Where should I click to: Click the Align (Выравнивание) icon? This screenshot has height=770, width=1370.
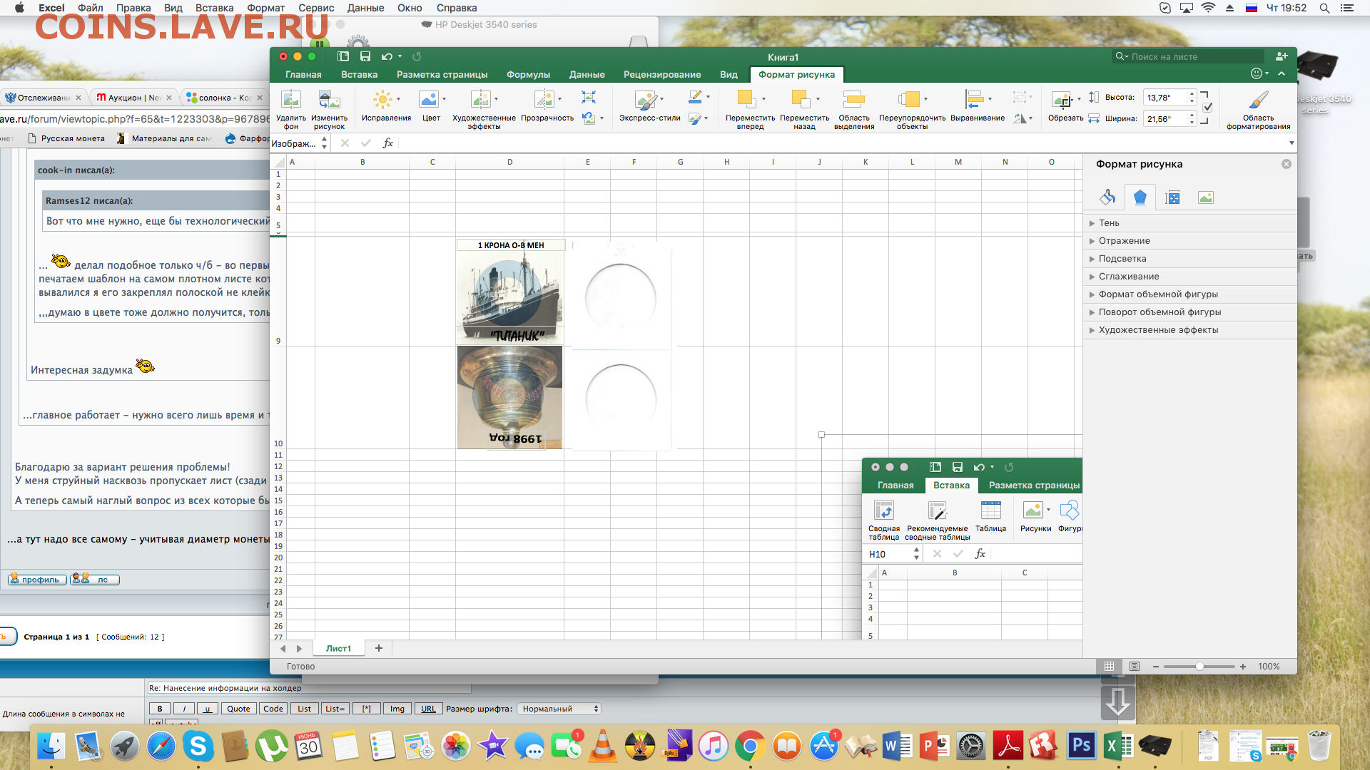pos(975,99)
